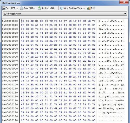Click the View Partition Table book icon
Viewport: 130px width, 123px height.
point(62,8)
